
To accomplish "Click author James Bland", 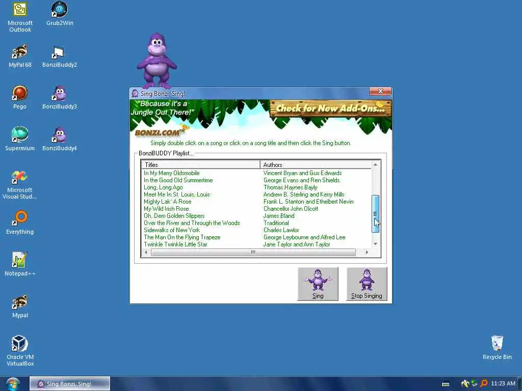I will pos(279,216).
